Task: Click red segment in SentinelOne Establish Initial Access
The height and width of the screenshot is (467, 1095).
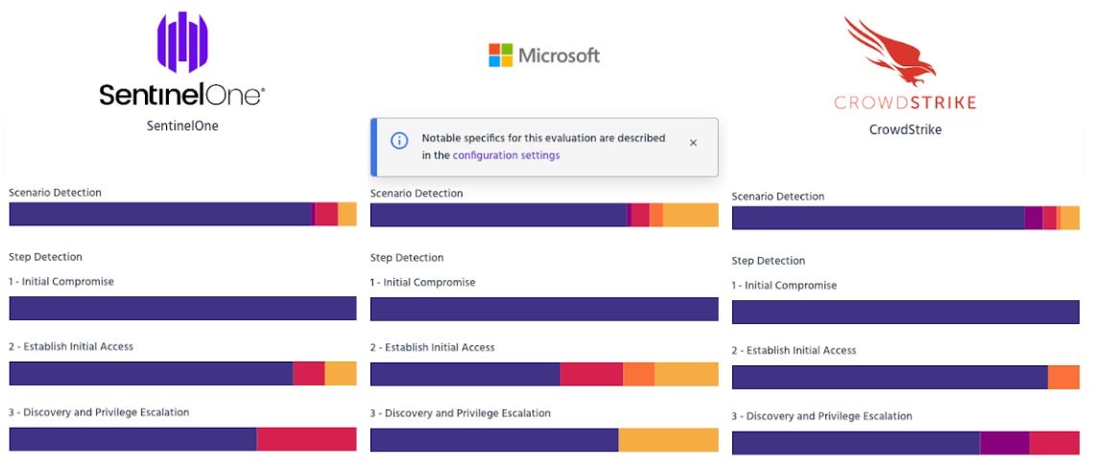Action: [x=308, y=373]
